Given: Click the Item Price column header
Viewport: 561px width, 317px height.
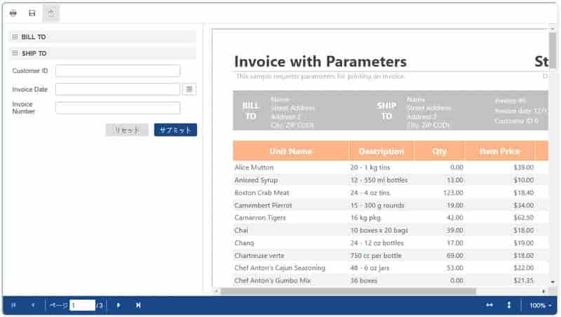Looking at the screenshot, I should (499, 151).
